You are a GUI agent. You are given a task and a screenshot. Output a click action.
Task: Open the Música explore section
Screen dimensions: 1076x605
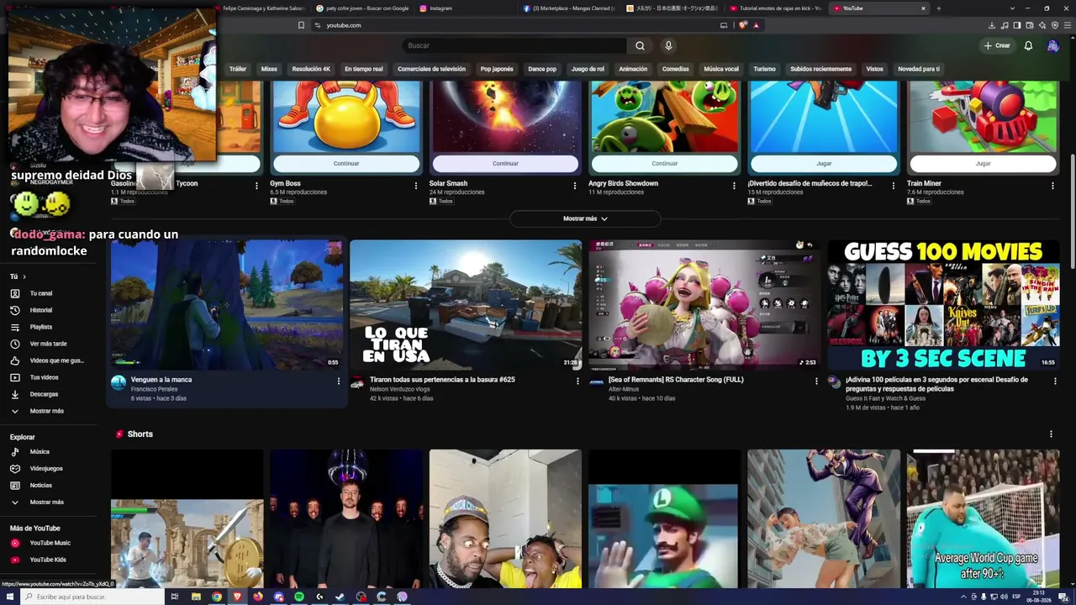(40, 451)
